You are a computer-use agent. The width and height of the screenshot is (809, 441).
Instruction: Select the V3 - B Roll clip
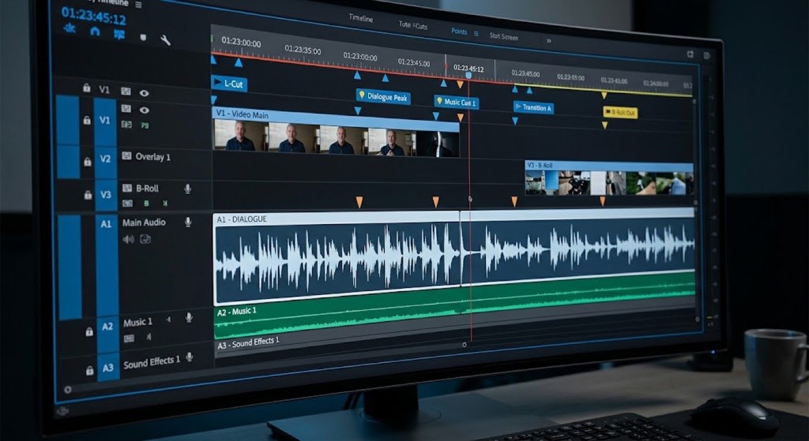click(x=609, y=178)
